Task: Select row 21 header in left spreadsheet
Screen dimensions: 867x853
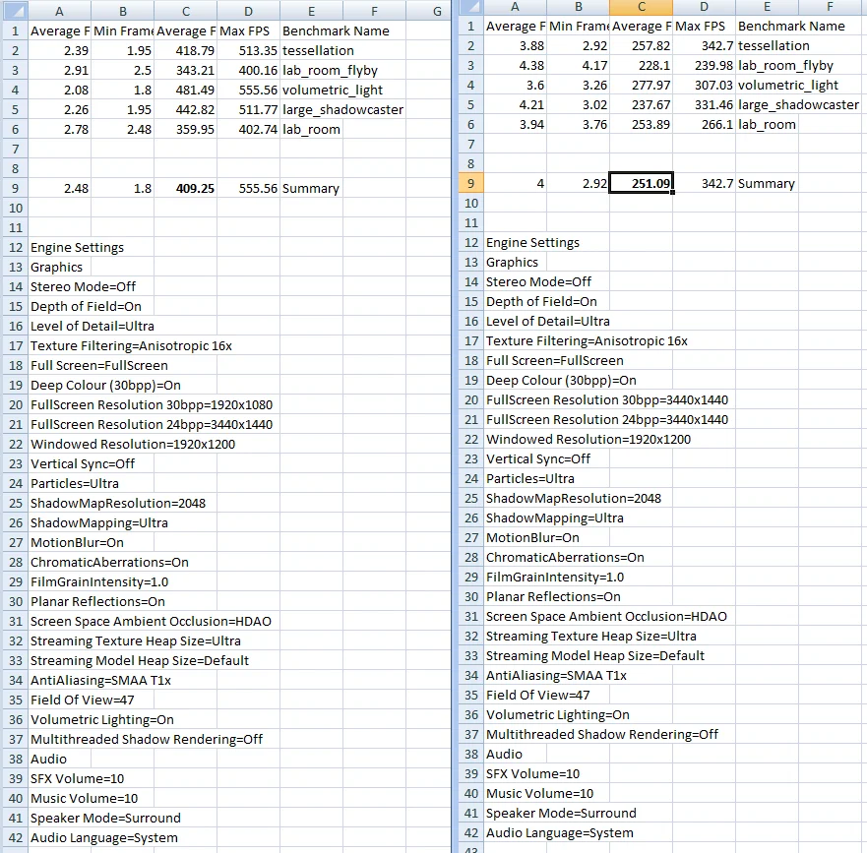Action: click(16, 425)
